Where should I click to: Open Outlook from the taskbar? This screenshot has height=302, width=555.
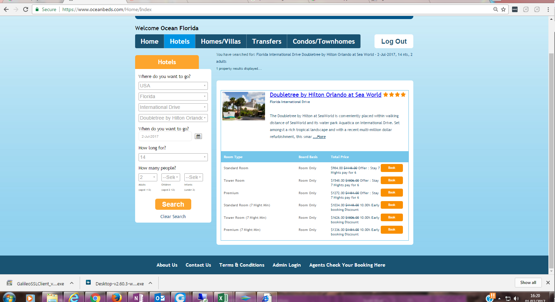point(159,297)
